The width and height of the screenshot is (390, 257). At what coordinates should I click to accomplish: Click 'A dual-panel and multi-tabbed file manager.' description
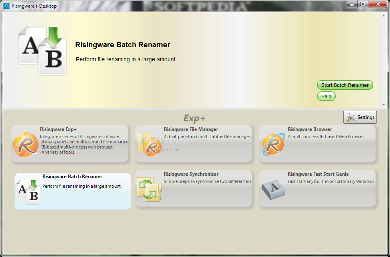[207, 137]
